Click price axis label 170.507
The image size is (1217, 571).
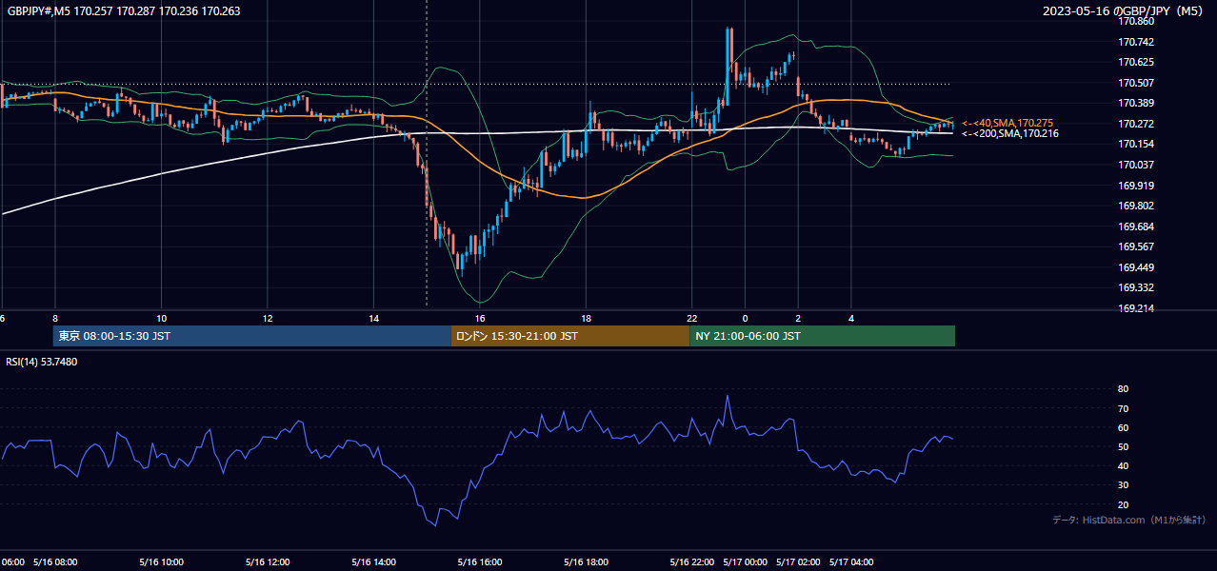click(x=1135, y=83)
